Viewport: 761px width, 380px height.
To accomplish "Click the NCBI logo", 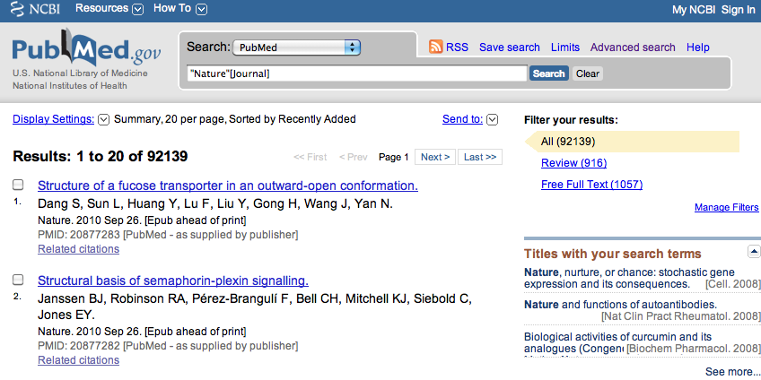I will click(35, 9).
